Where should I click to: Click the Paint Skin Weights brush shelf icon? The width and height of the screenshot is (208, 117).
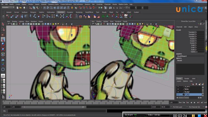click(x=98, y=16)
